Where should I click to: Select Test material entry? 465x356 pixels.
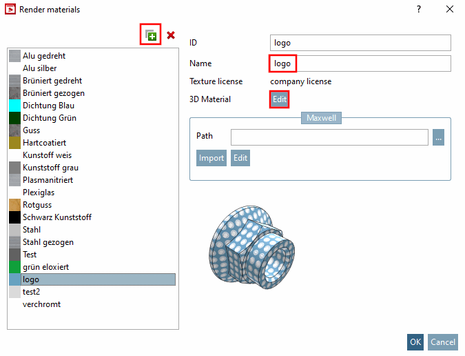point(92,255)
